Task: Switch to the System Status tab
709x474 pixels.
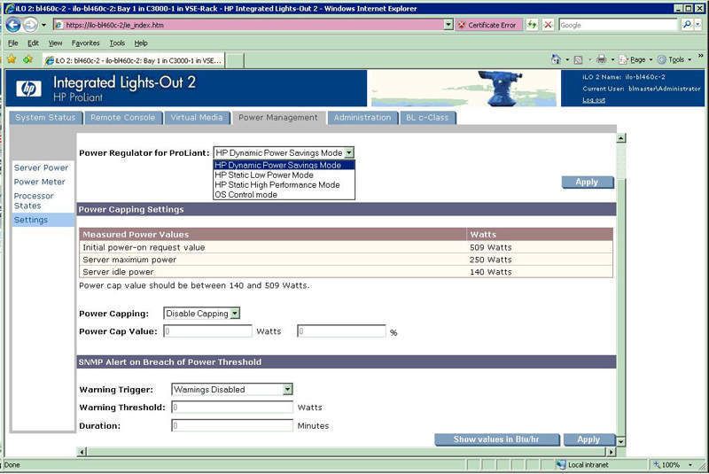Action: click(46, 118)
